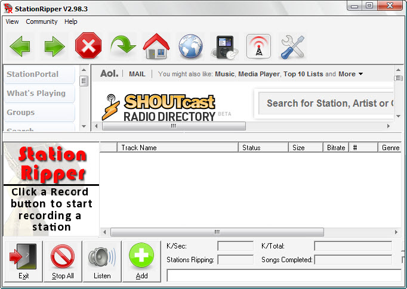The height and width of the screenshot is (289, 407).
Task: Click the track list horizontal scrollbar thumb
Action: tap(217, 232)
